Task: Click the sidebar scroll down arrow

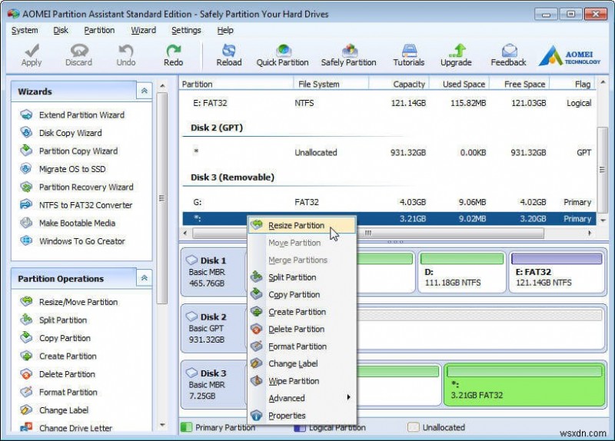Action: click(162, 425)
